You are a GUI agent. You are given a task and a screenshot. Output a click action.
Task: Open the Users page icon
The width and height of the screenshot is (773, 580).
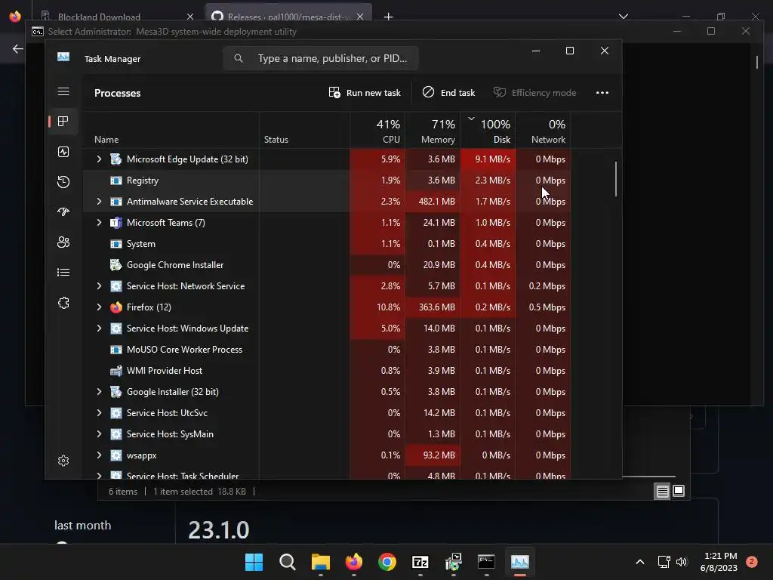63,242
